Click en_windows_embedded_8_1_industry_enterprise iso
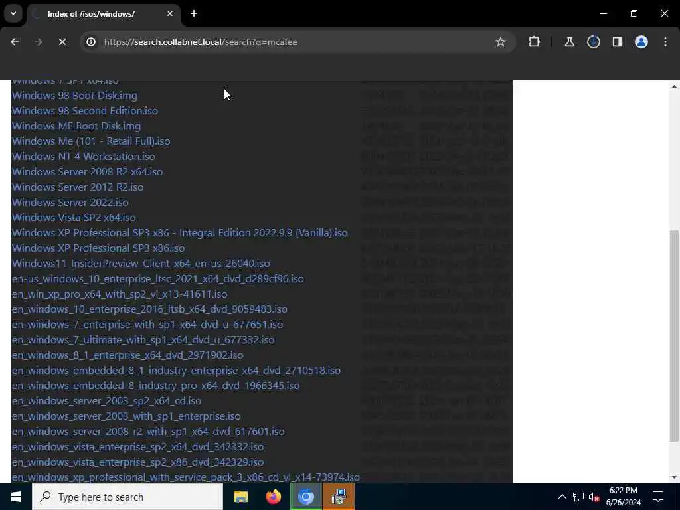The width and height of the screenshot is (680, 510). tap(176, 370)
